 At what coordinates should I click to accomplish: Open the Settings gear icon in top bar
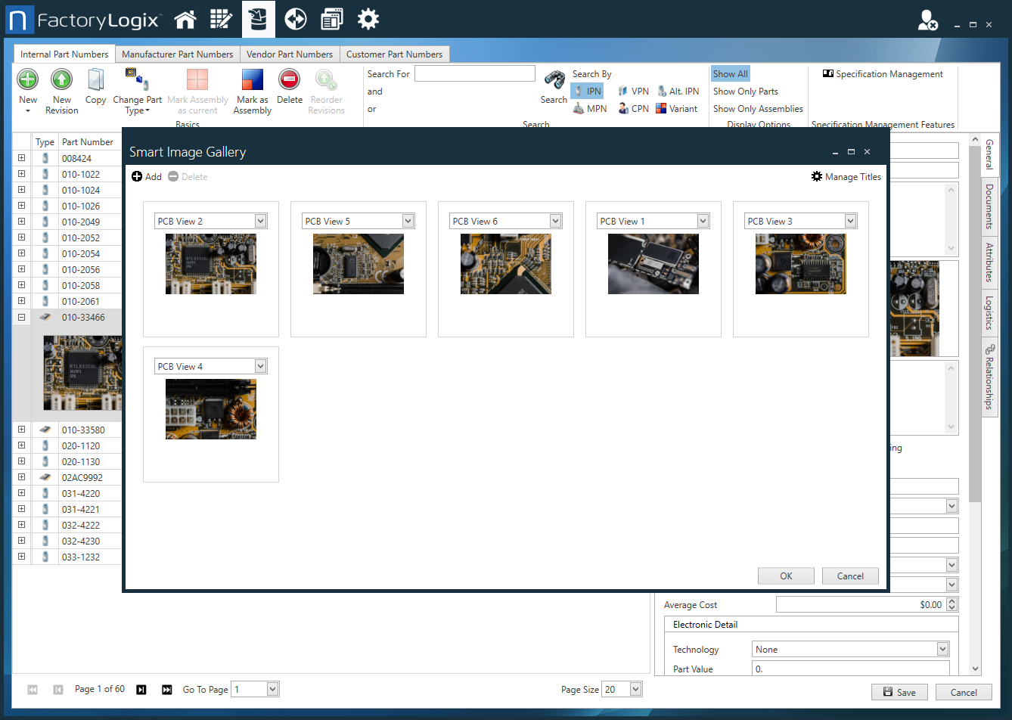pyautogui.click(x=368, y=20)
